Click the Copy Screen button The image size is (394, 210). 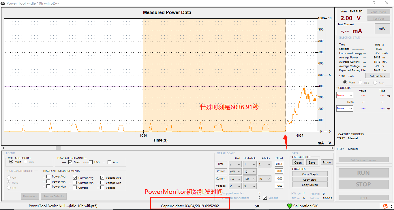click(310, 185)
